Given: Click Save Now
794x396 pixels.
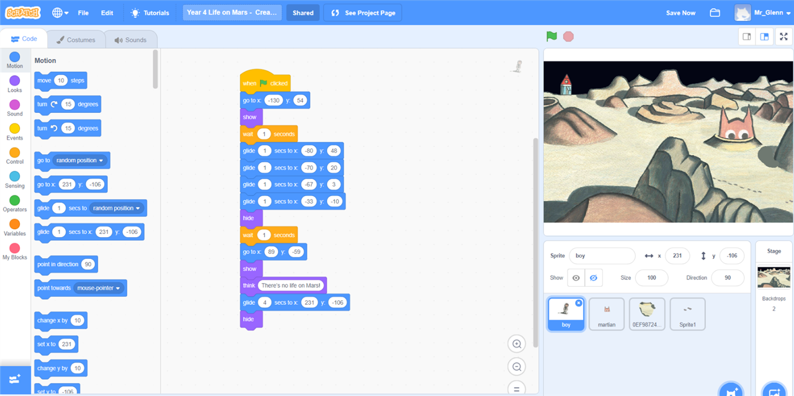Looking at the screenshot, I should pyautogui.click(x=680, y=12).
